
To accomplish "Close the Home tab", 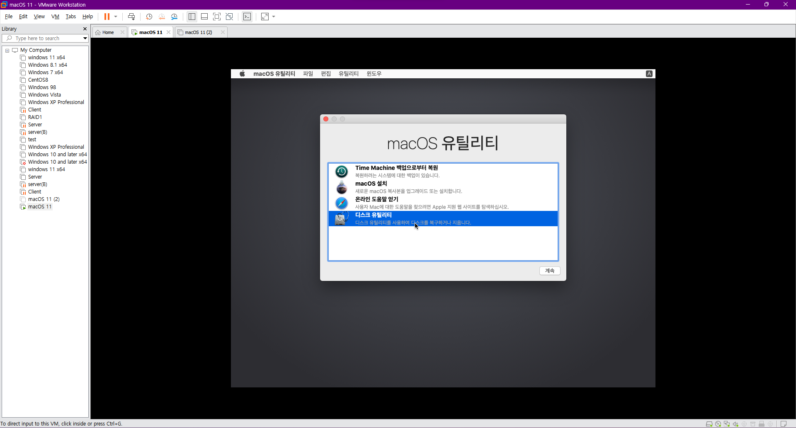I will click(x=122, y=32).
